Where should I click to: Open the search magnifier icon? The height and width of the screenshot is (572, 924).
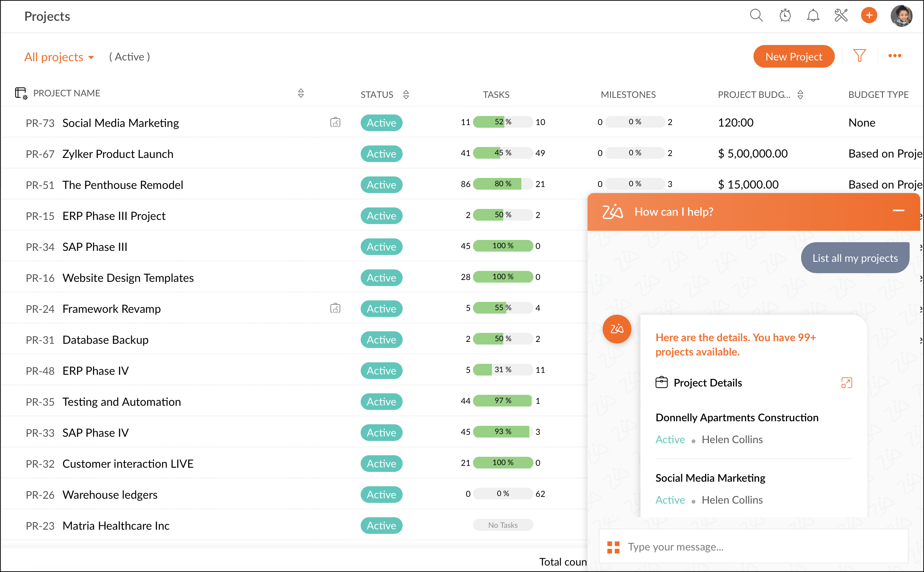(756, 15)
